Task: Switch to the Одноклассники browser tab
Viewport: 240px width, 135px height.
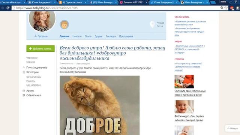Action: tap(72, 3)
